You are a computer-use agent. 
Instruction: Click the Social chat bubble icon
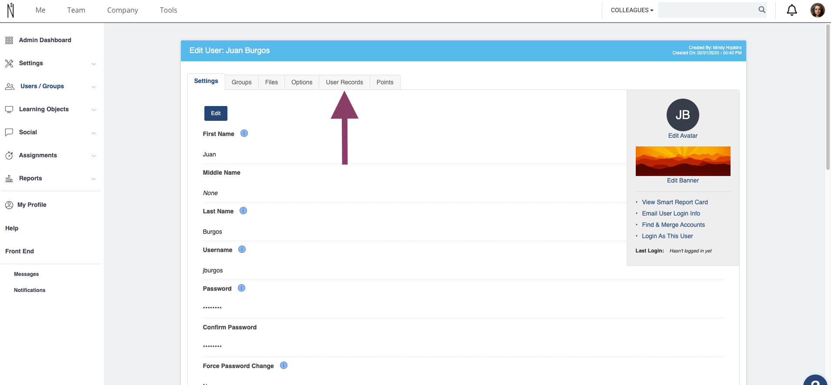[x=9, y=133]
